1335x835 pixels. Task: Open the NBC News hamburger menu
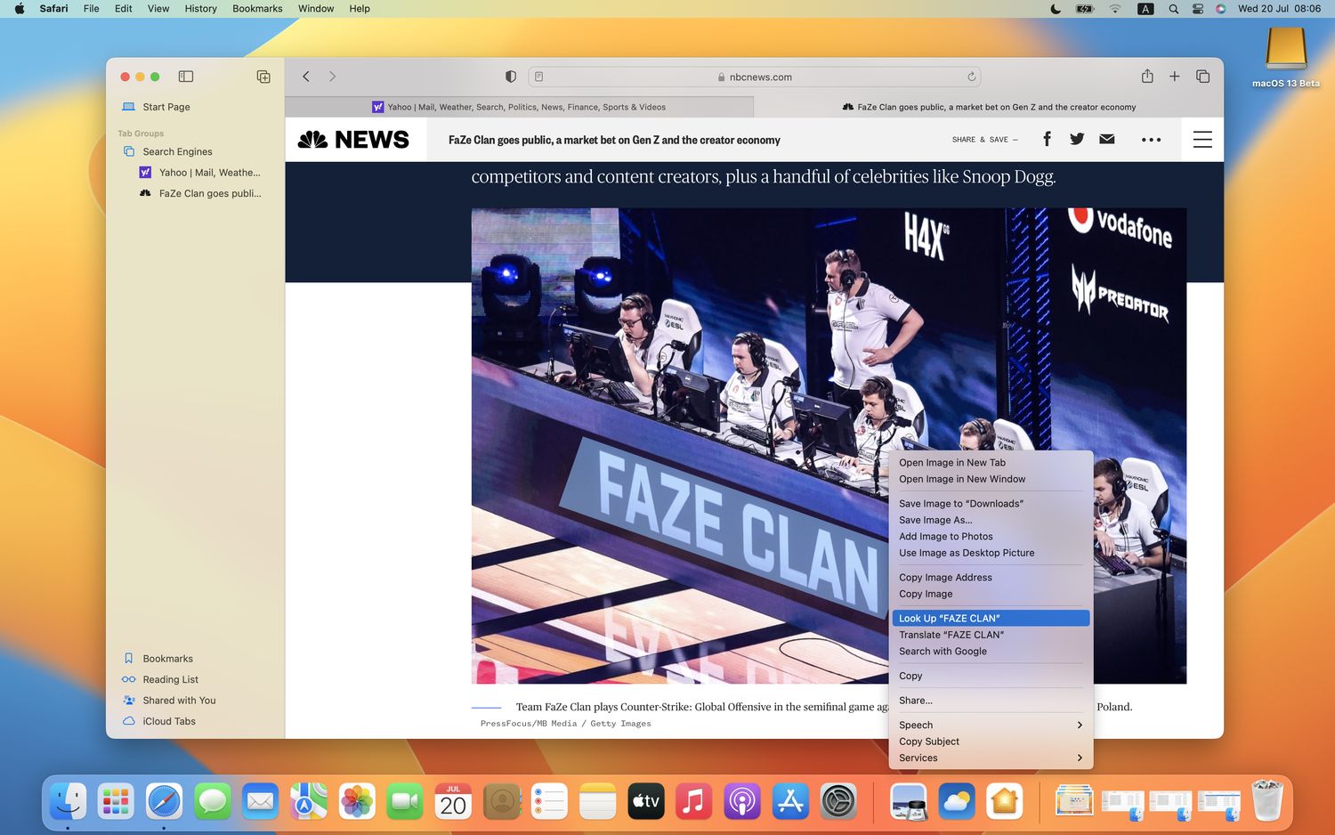(1202, 140)
